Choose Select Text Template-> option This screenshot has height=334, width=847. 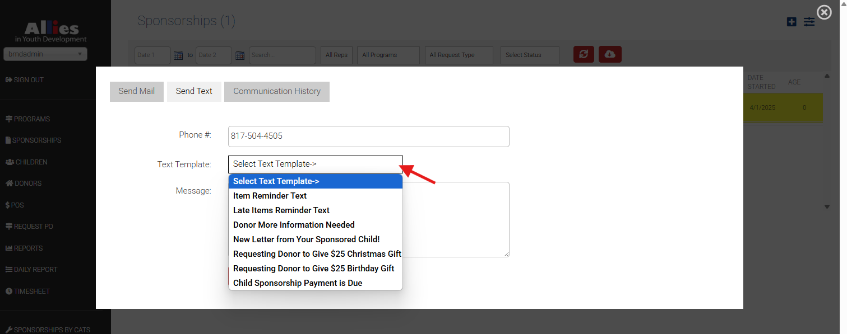316,181
